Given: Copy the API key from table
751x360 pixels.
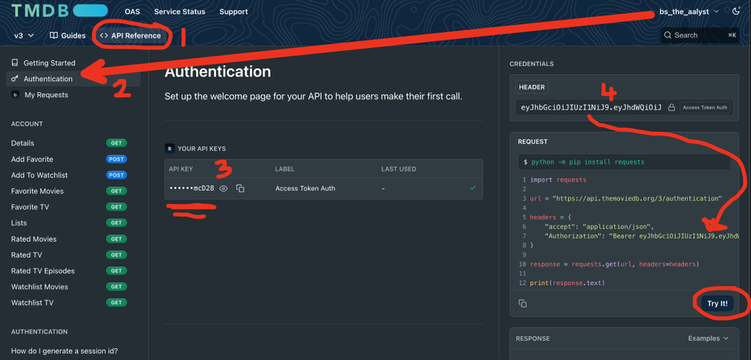Looking at the screenshot, I should 241,189.
